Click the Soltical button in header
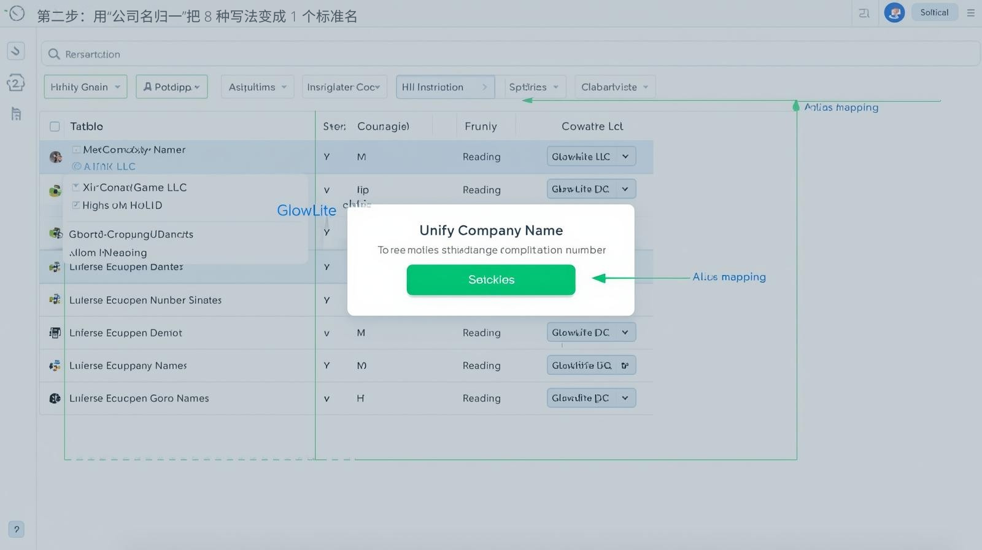 click(x=934, y=13)
